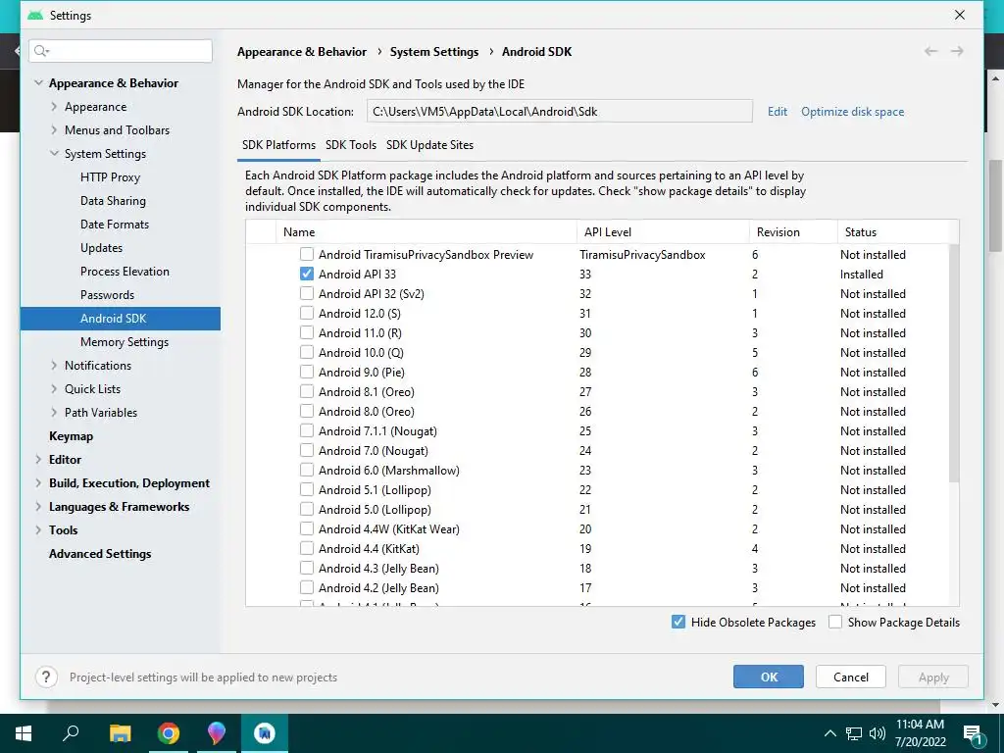Open the volume speaker tray icon
Screen dimensions: 1004x753
pos(878,733)
